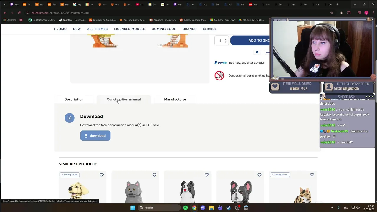This screenshot has width=377, height=212.
Task: Open File Explorer from the taskbar
Action: (211, 208)
